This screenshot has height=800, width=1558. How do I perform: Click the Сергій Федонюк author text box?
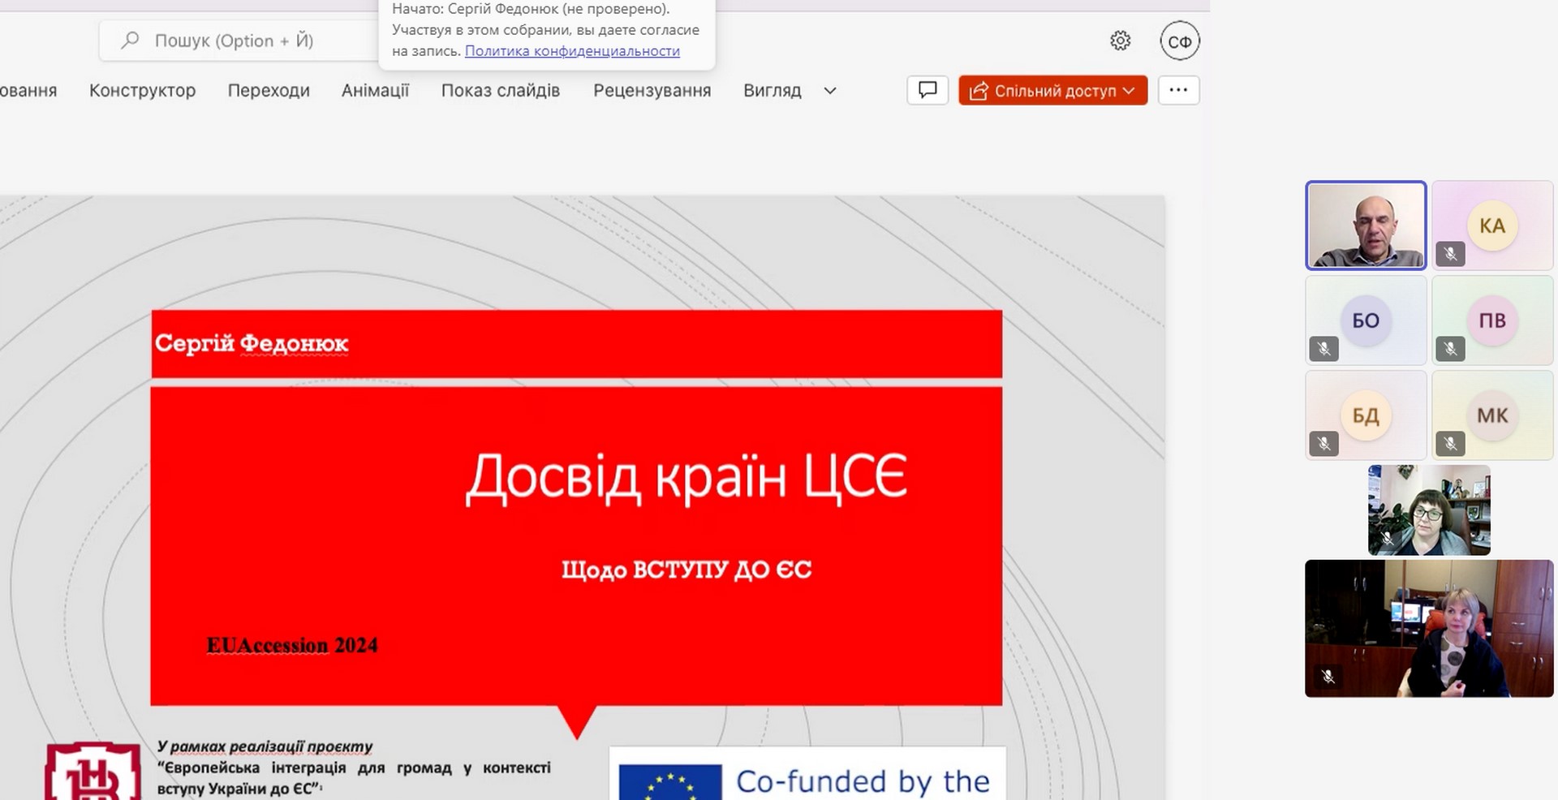576,344
